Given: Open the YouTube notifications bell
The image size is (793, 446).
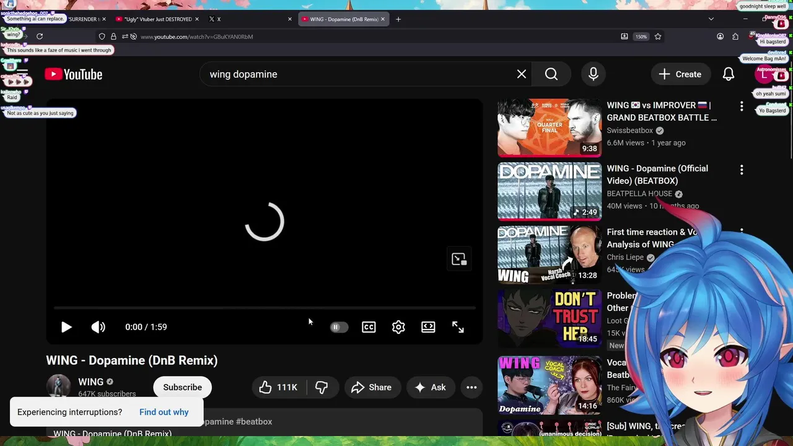Looking at the screenshot, I should pos(729,74).
